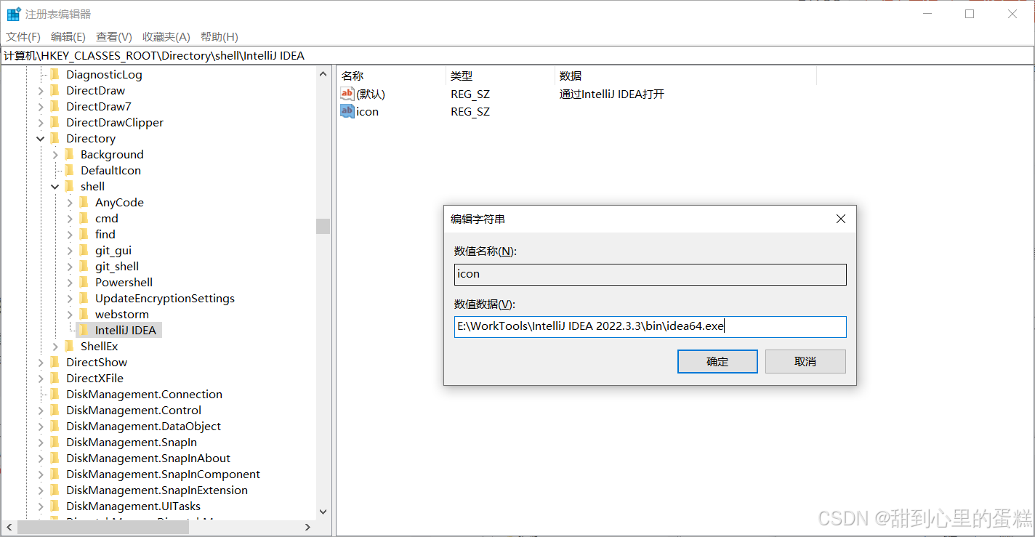Viewport: 1035px width, 537px height.
Task: Expand the DirectShow tree node
Action: click(41, 362)
